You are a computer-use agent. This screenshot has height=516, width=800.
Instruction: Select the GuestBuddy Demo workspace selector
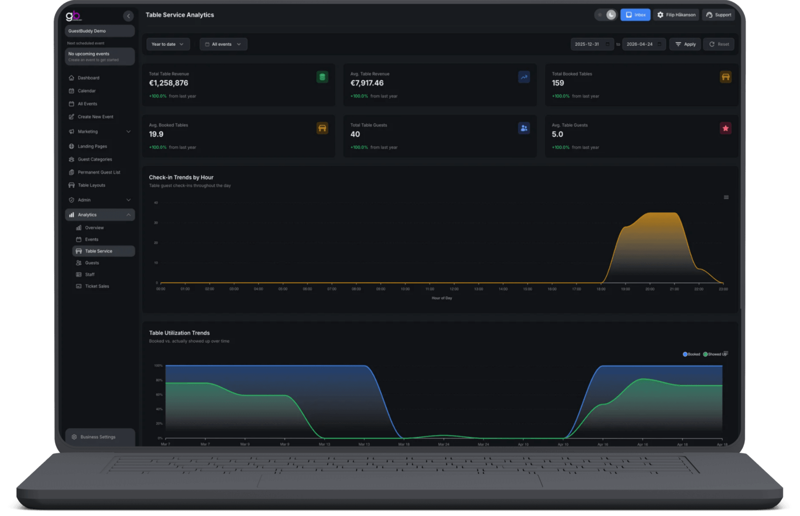(99, 31)
